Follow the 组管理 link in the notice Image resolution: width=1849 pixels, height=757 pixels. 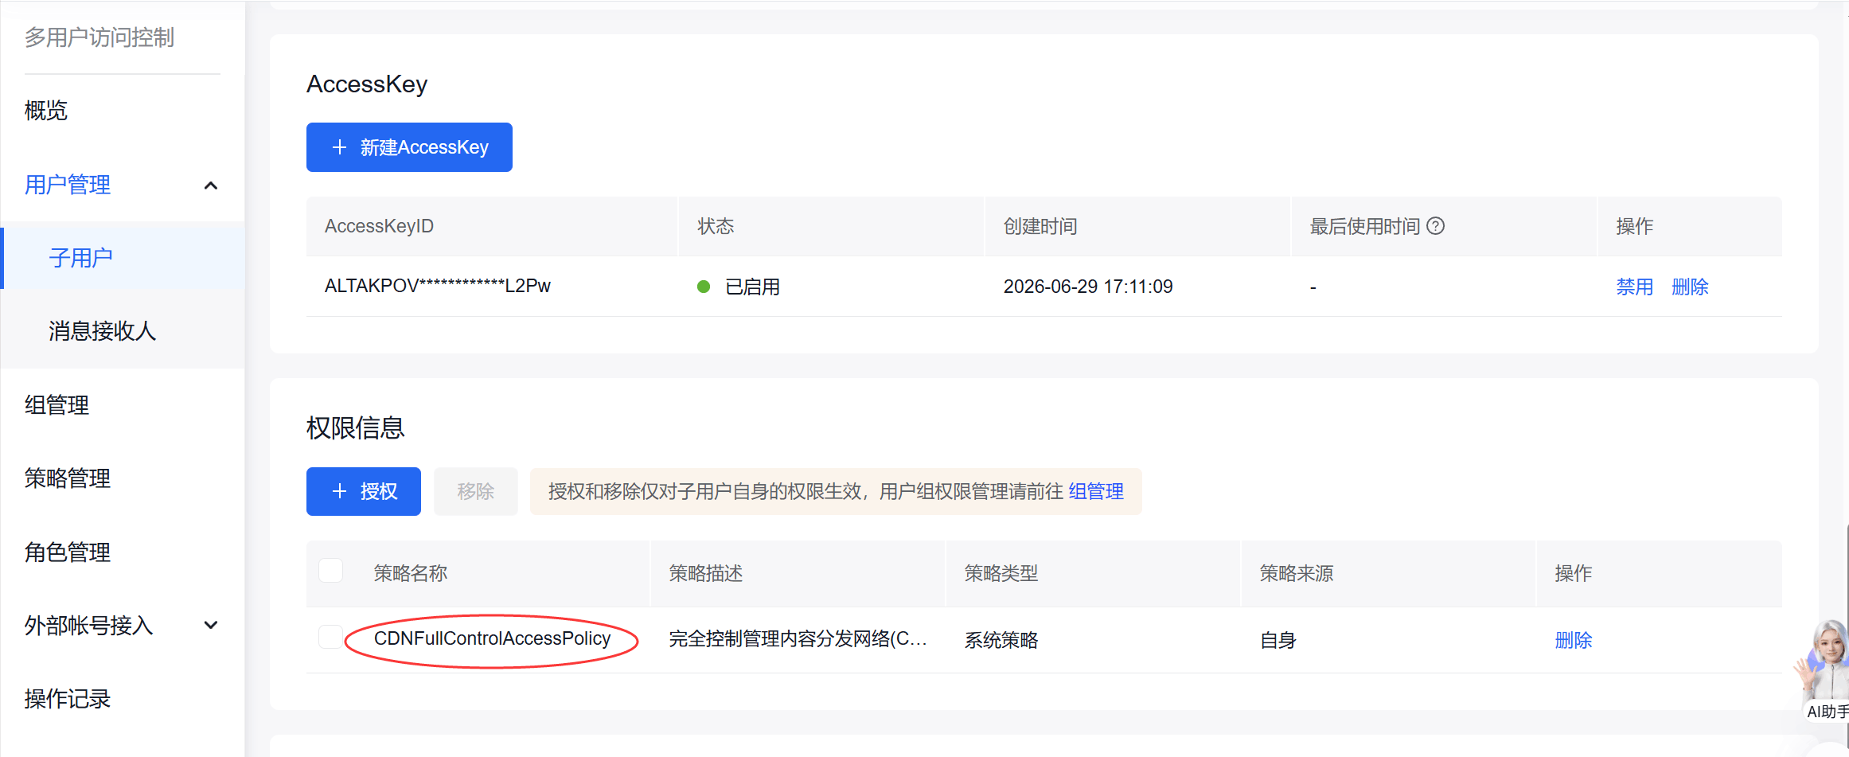1096,491
